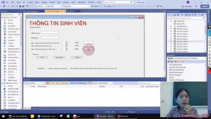Click the Save All icon in toolbar

tap(23, 6)
